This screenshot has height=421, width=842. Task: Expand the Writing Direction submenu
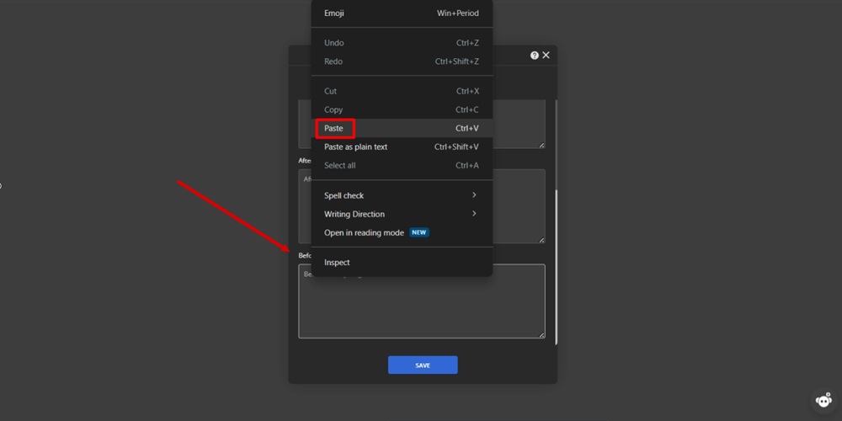tap(402, 214)
